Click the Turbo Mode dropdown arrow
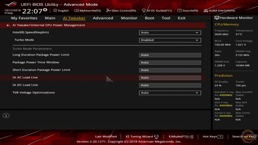Screen dimensions: 258x145 (x=197, y=40)
